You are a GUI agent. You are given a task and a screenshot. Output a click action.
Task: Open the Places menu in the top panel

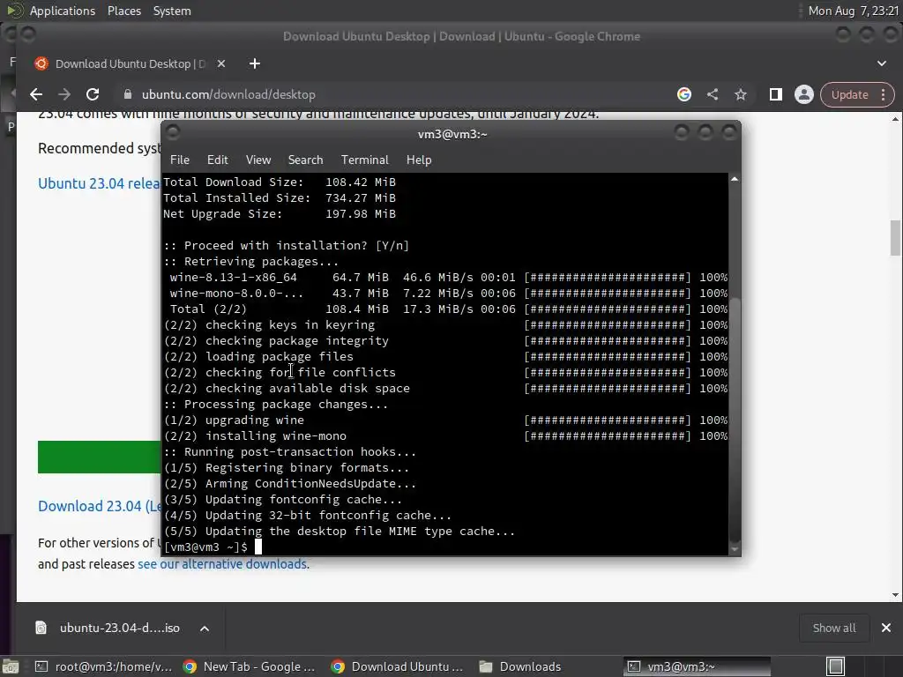point(123,11)
